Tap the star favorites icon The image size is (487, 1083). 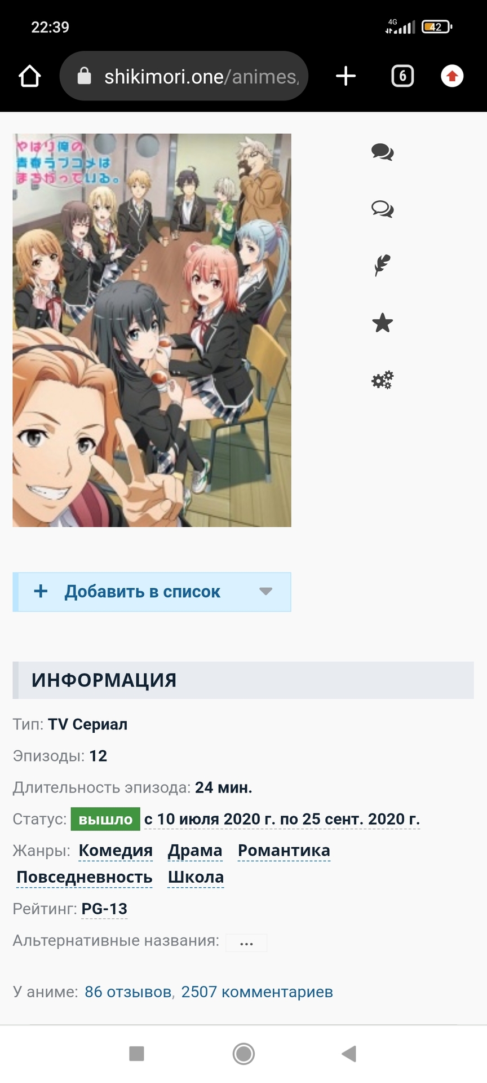click(x=382, y=323)
